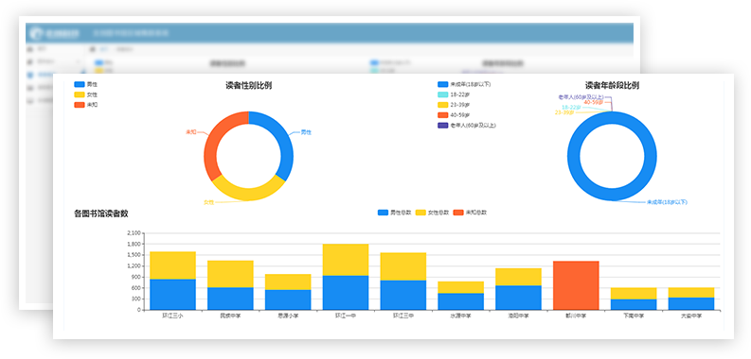Toggle 女性总数 legend above the bar chart
751x359 pixels.
(432, 213)
